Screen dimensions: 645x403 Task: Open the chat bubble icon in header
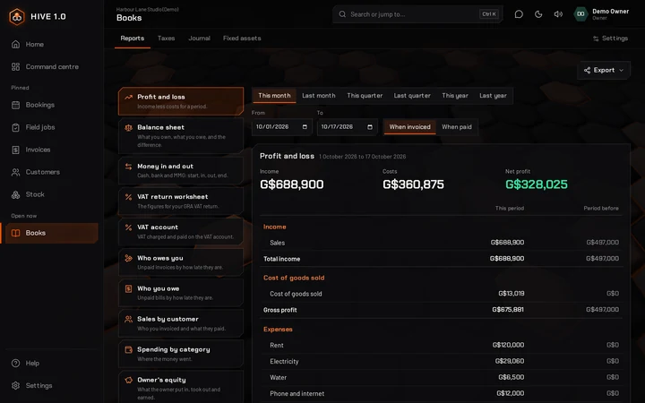click(519, 14)
